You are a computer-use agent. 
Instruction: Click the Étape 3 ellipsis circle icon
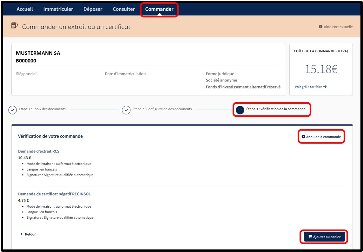pyautogui.click(x=240, y=110)
